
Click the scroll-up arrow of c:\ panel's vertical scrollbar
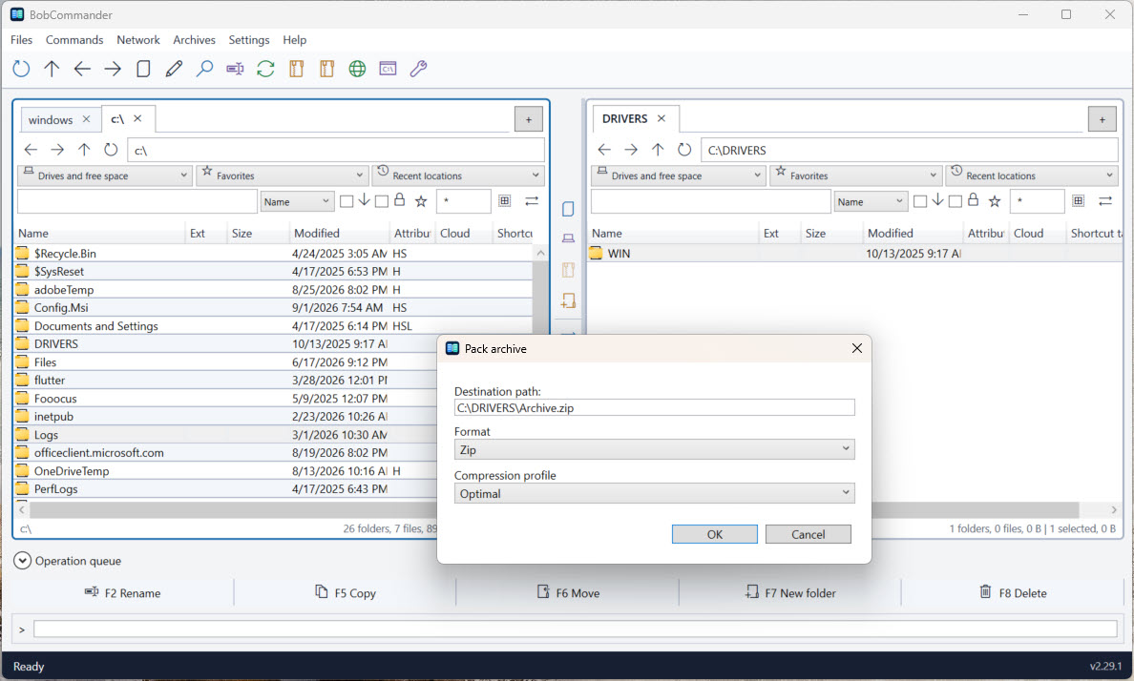tap(540, 253)
